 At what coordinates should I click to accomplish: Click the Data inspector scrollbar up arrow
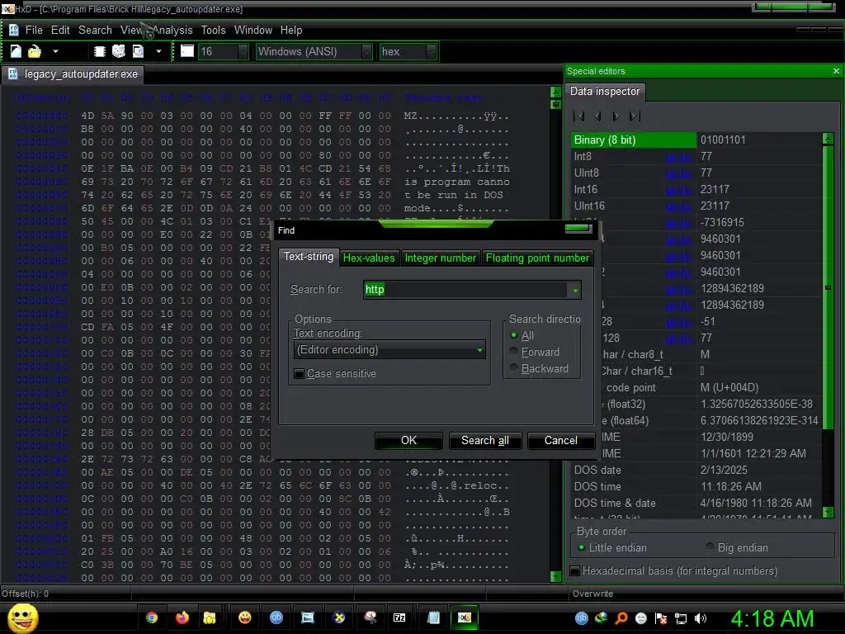coord(828,139)
